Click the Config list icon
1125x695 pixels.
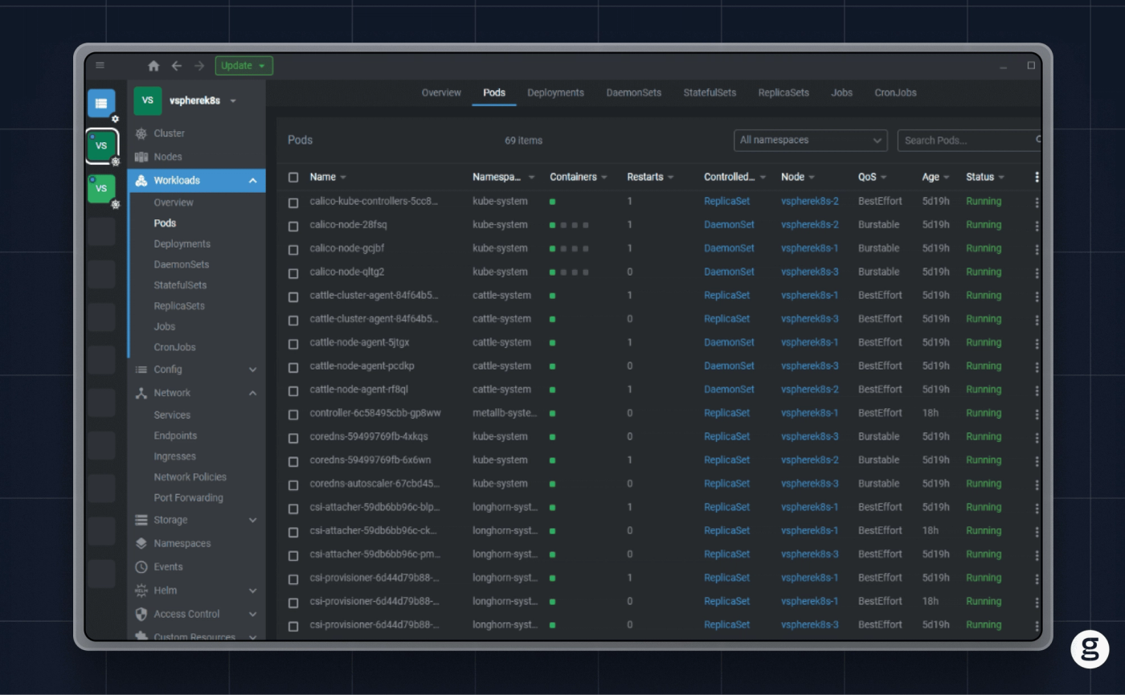(x=141, y=370)
